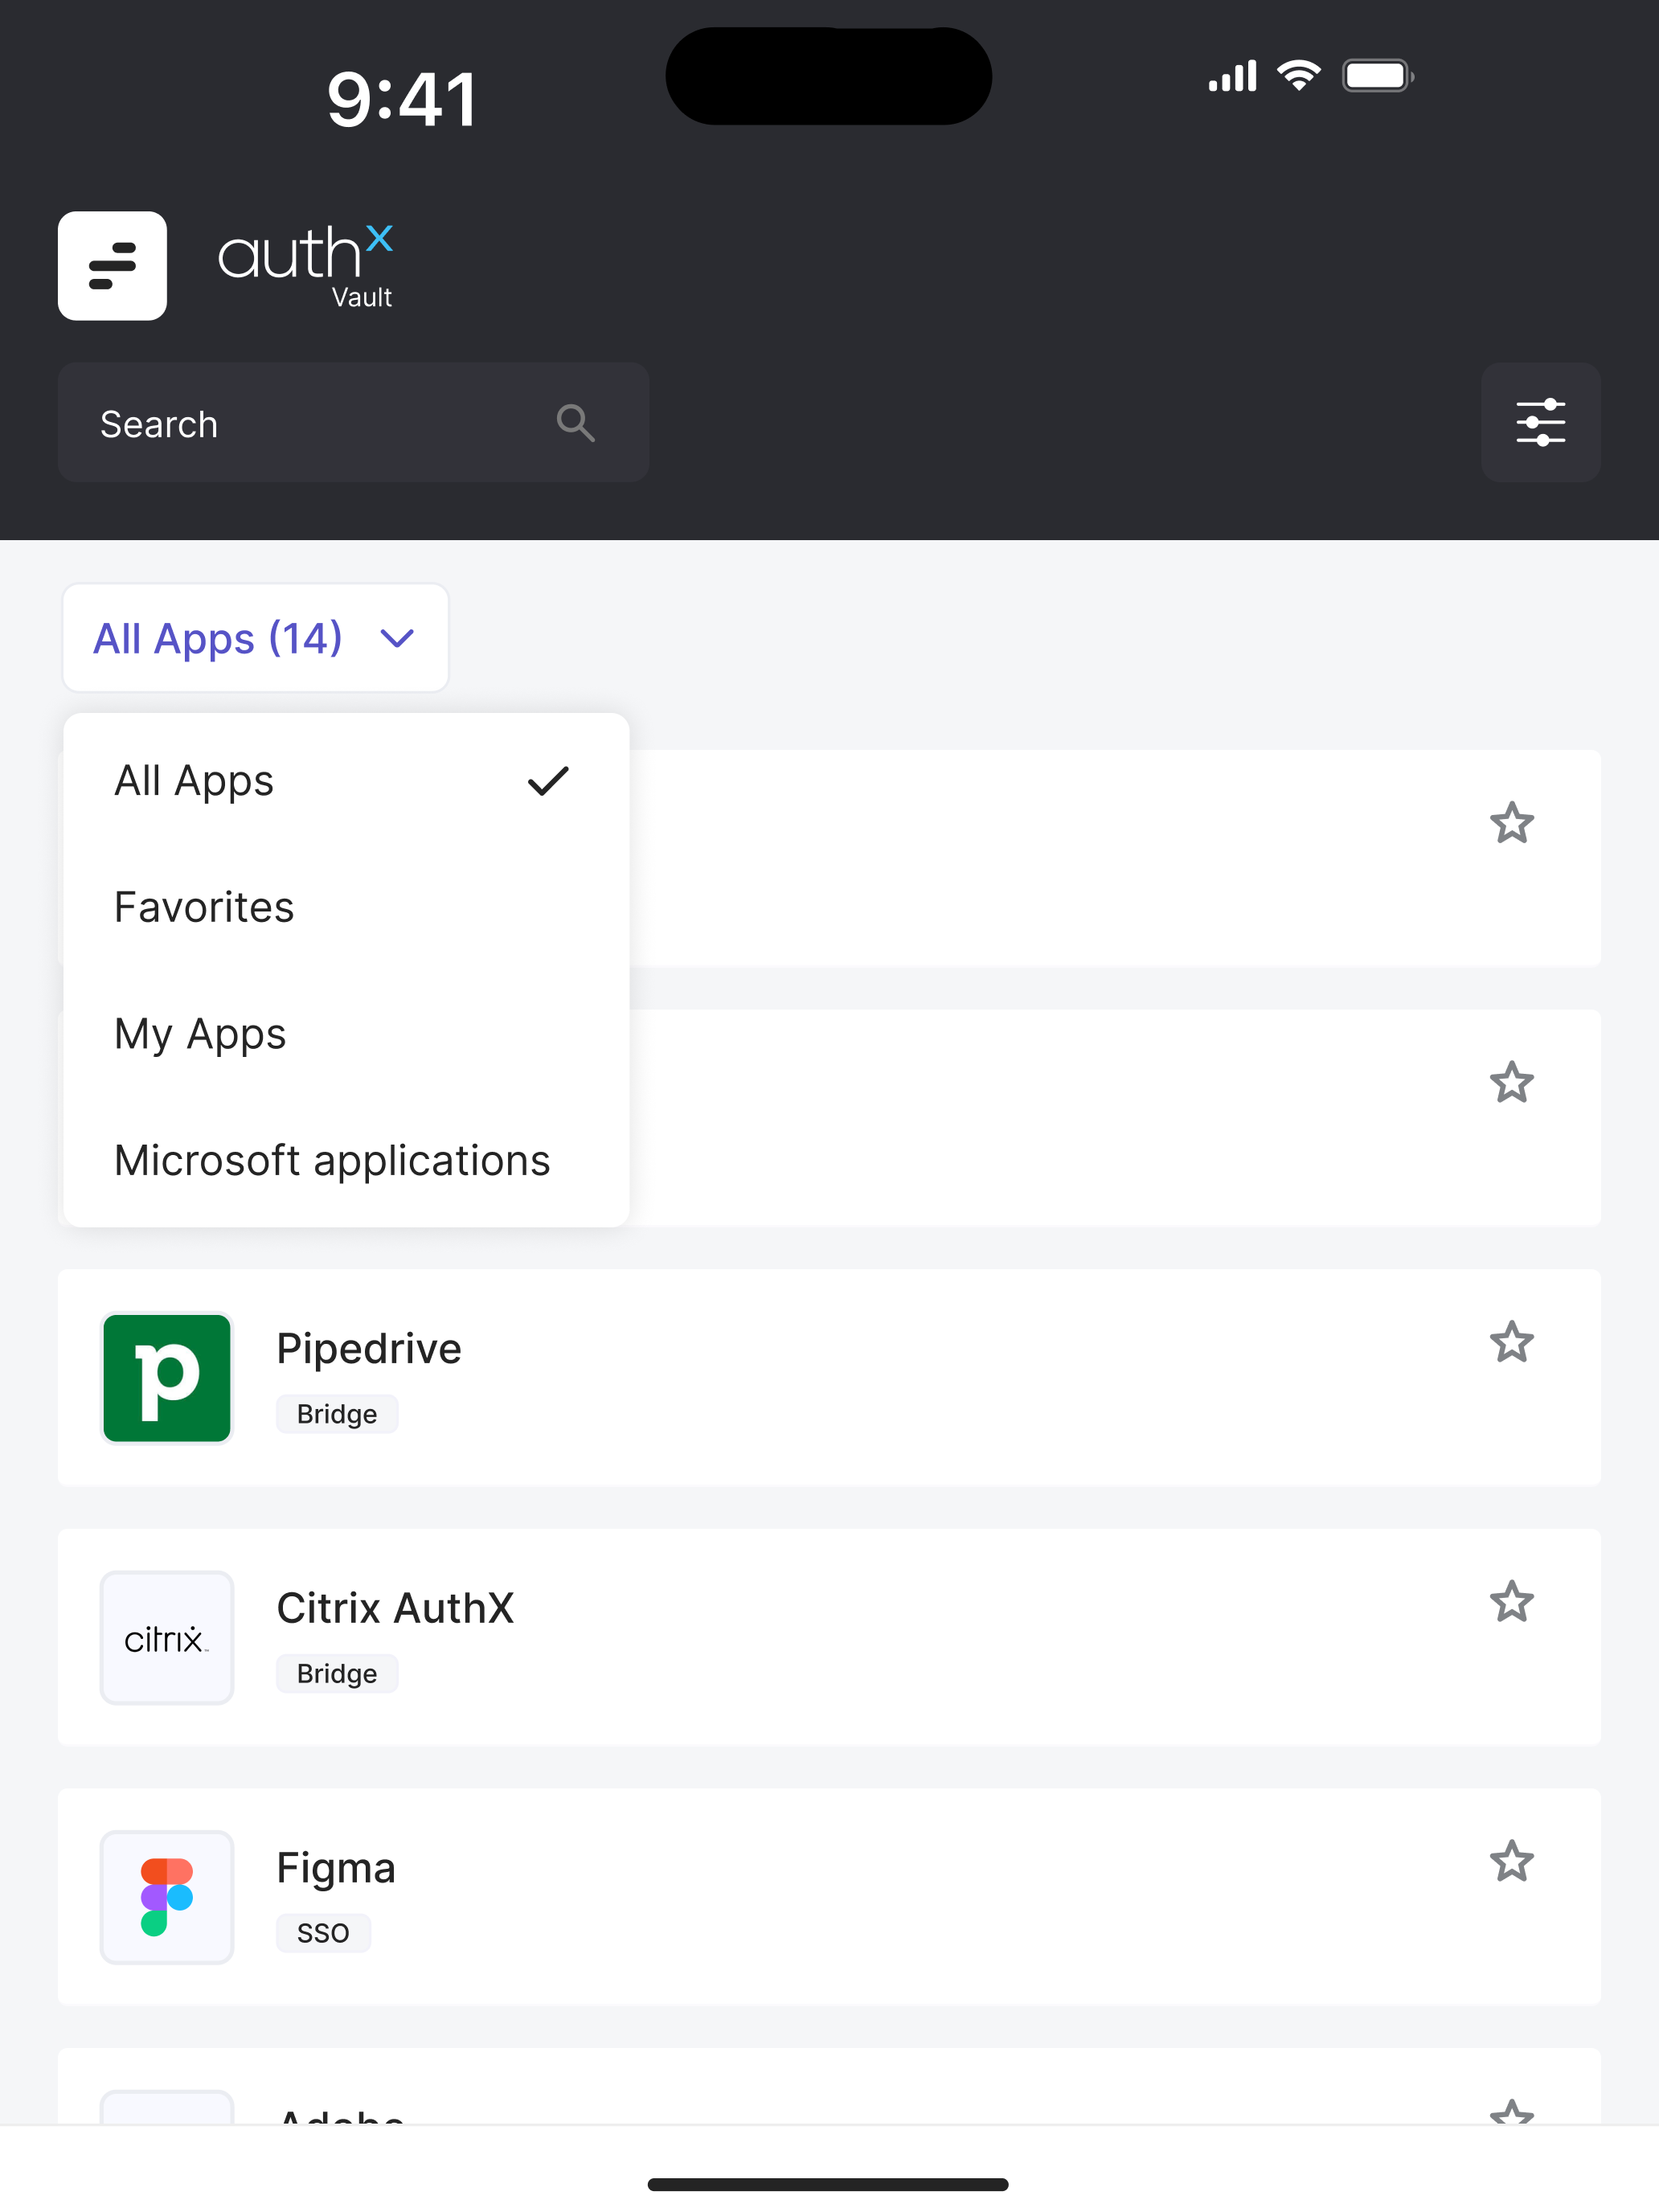
Task: Collapse the All Apps (14) dropdown
Action: (x=255, y=638)
